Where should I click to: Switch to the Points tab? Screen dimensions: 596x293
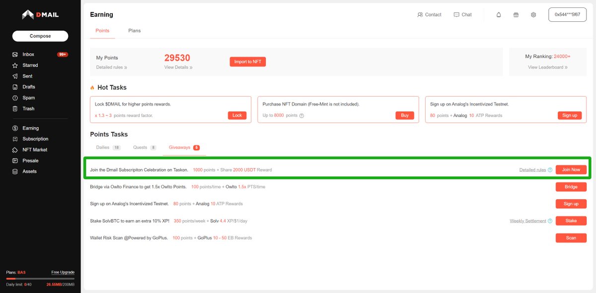click(102, 31)
